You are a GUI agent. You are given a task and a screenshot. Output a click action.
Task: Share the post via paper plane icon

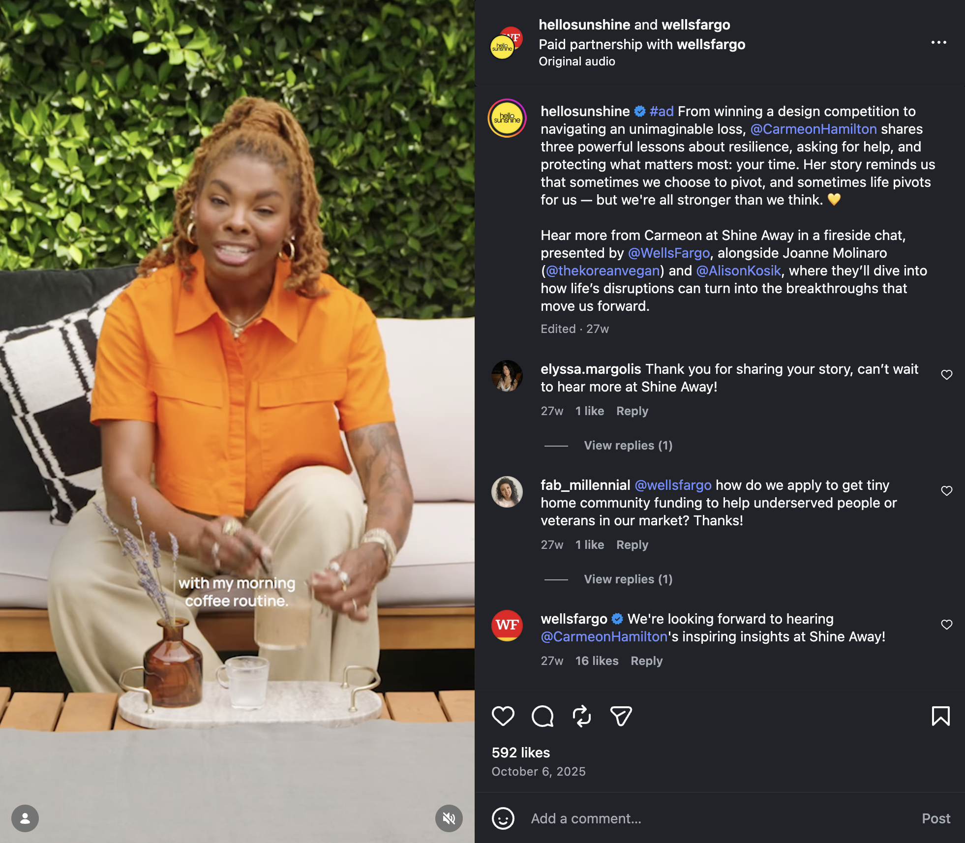tap(621, 716)
